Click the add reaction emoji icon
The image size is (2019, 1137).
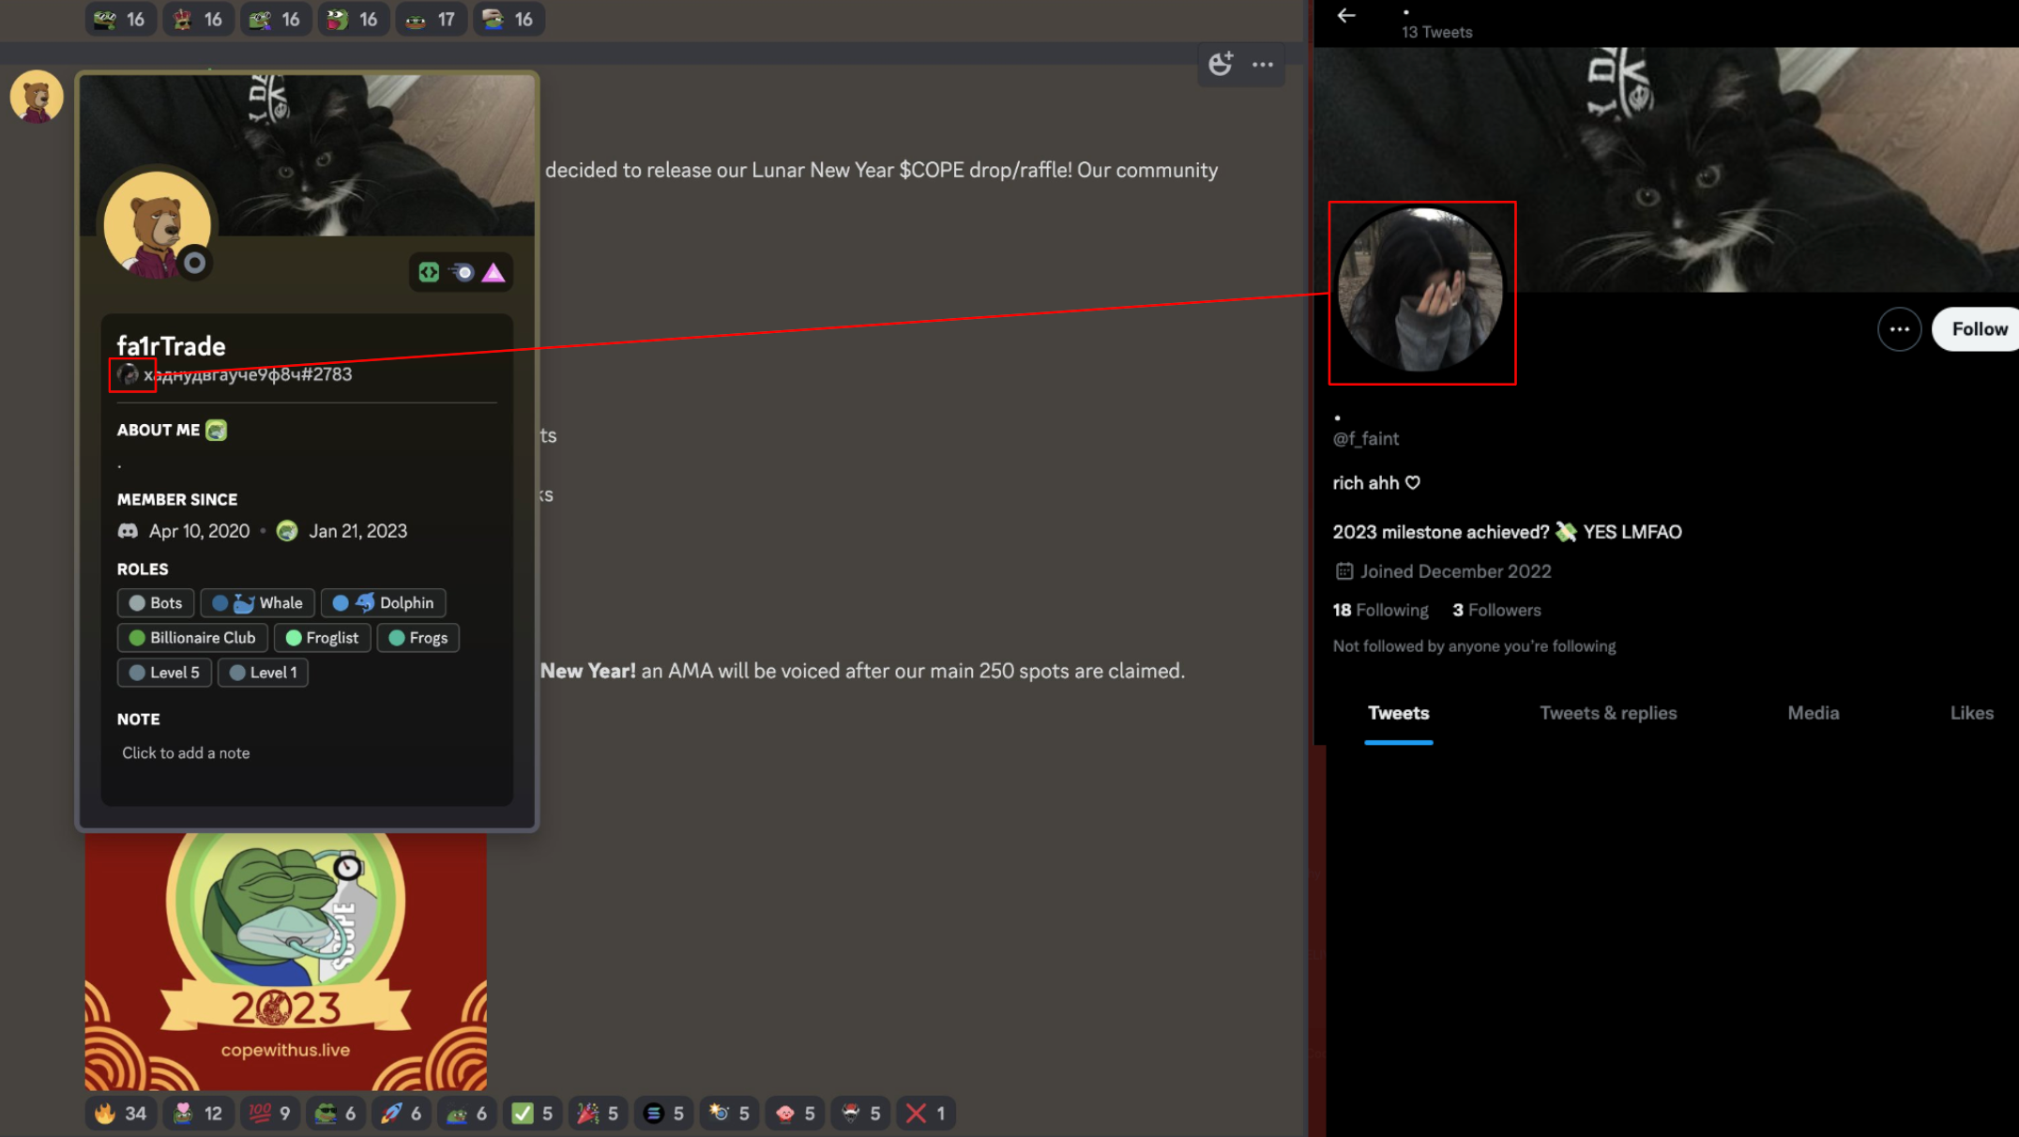[x=1221, y=64]
